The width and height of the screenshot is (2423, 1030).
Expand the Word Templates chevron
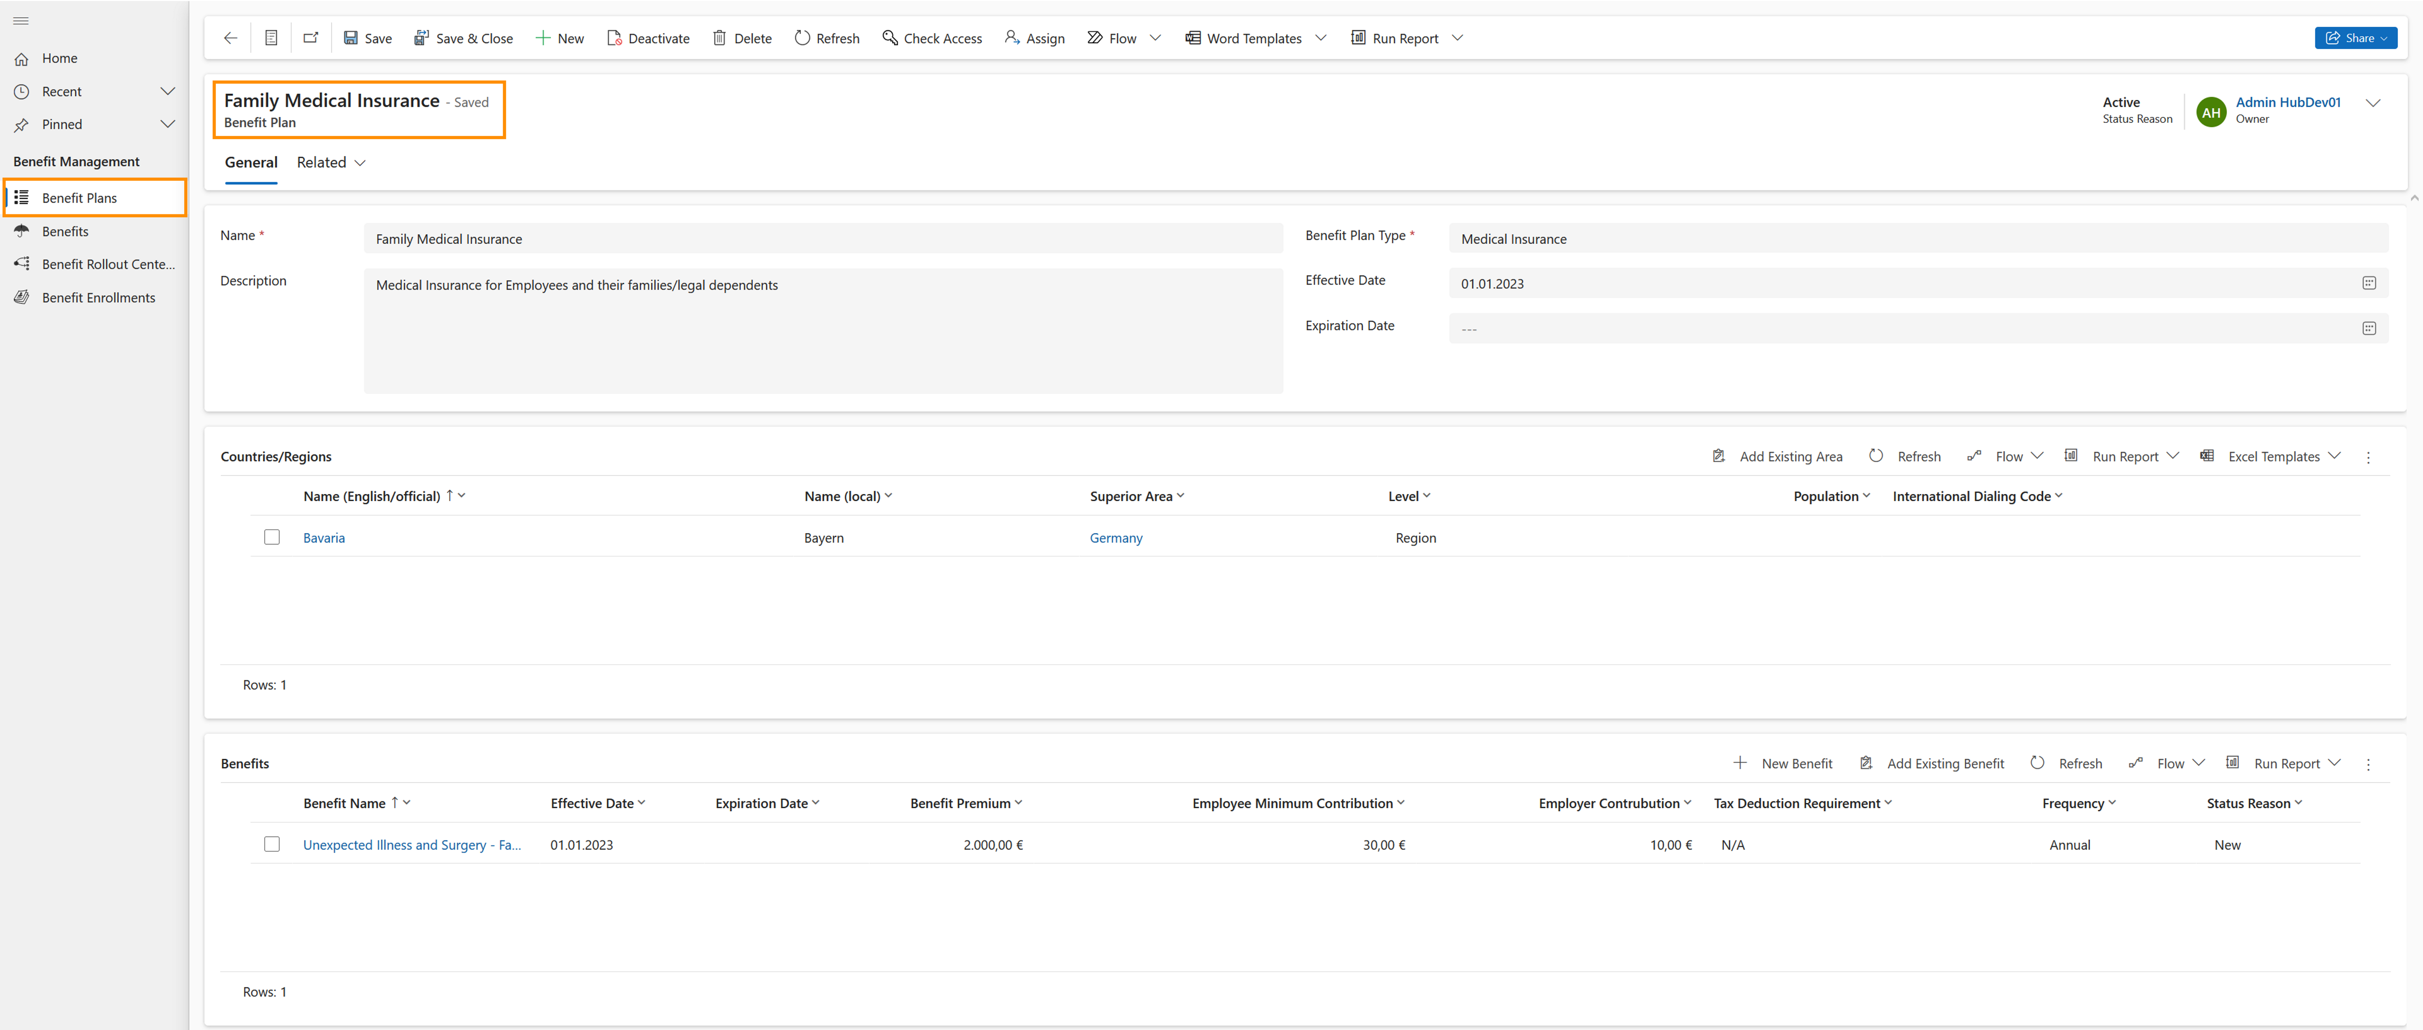pos(1320,39)
